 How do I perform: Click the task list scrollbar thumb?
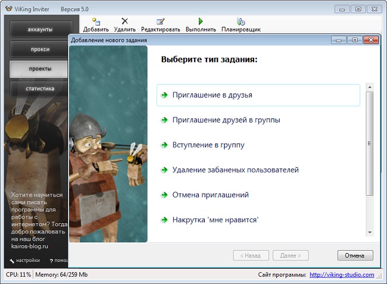tap(370, 143)
